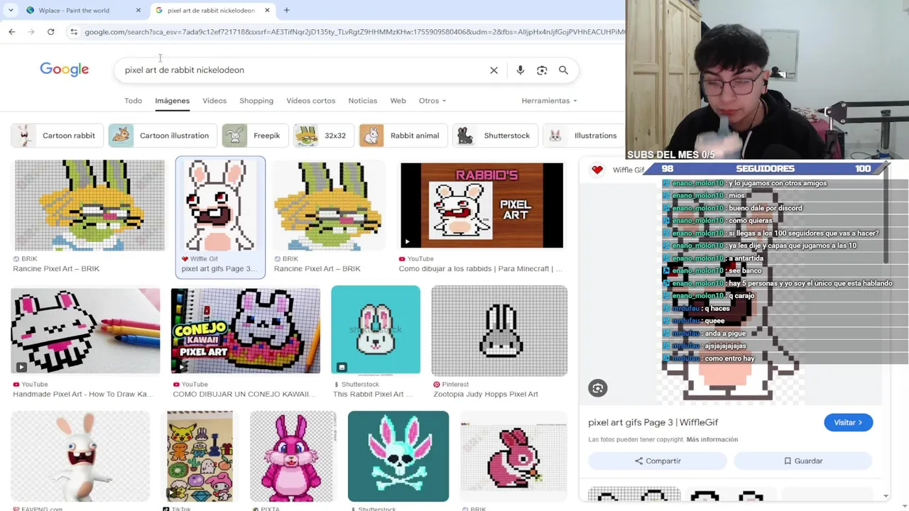Open a new browser tab
This screenshot has width=909, height=511.
pyautogui.click(x=286, y=10)
